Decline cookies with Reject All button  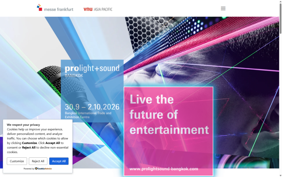click(x=38, y=161)
